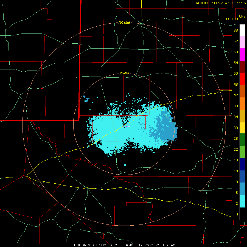Screen dimensions: 247x247
Task: Click the legend value 2
Action: pos(237,204)
